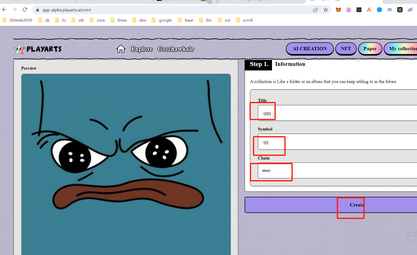Screen dimensions: 417x255
Task: Click the Information heading
Action: [x=290, y=64]
